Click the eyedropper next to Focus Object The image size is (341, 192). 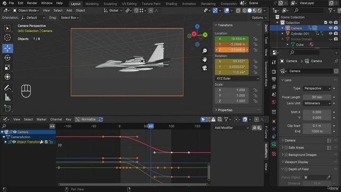click(328, 178)
